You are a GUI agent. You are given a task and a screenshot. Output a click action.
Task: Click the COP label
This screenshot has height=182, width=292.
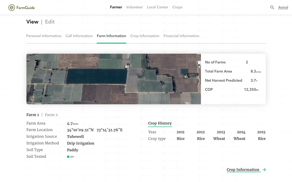(x=209, y=90)
